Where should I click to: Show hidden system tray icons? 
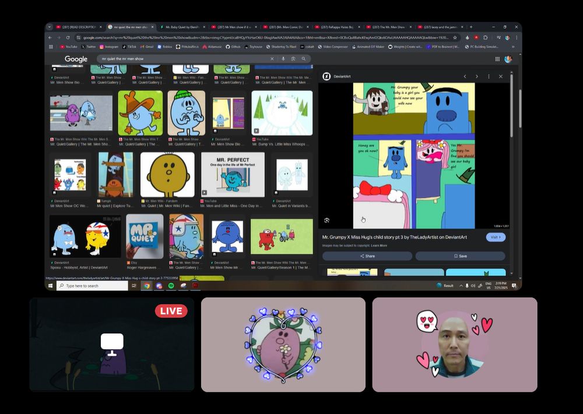tap(461, 286)
